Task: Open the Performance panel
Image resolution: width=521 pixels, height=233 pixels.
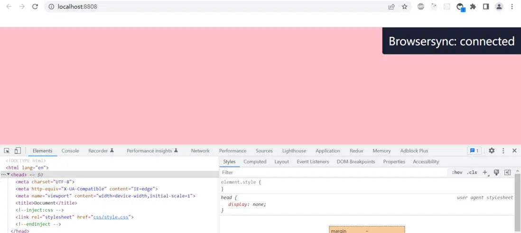Action: point(233,150)
